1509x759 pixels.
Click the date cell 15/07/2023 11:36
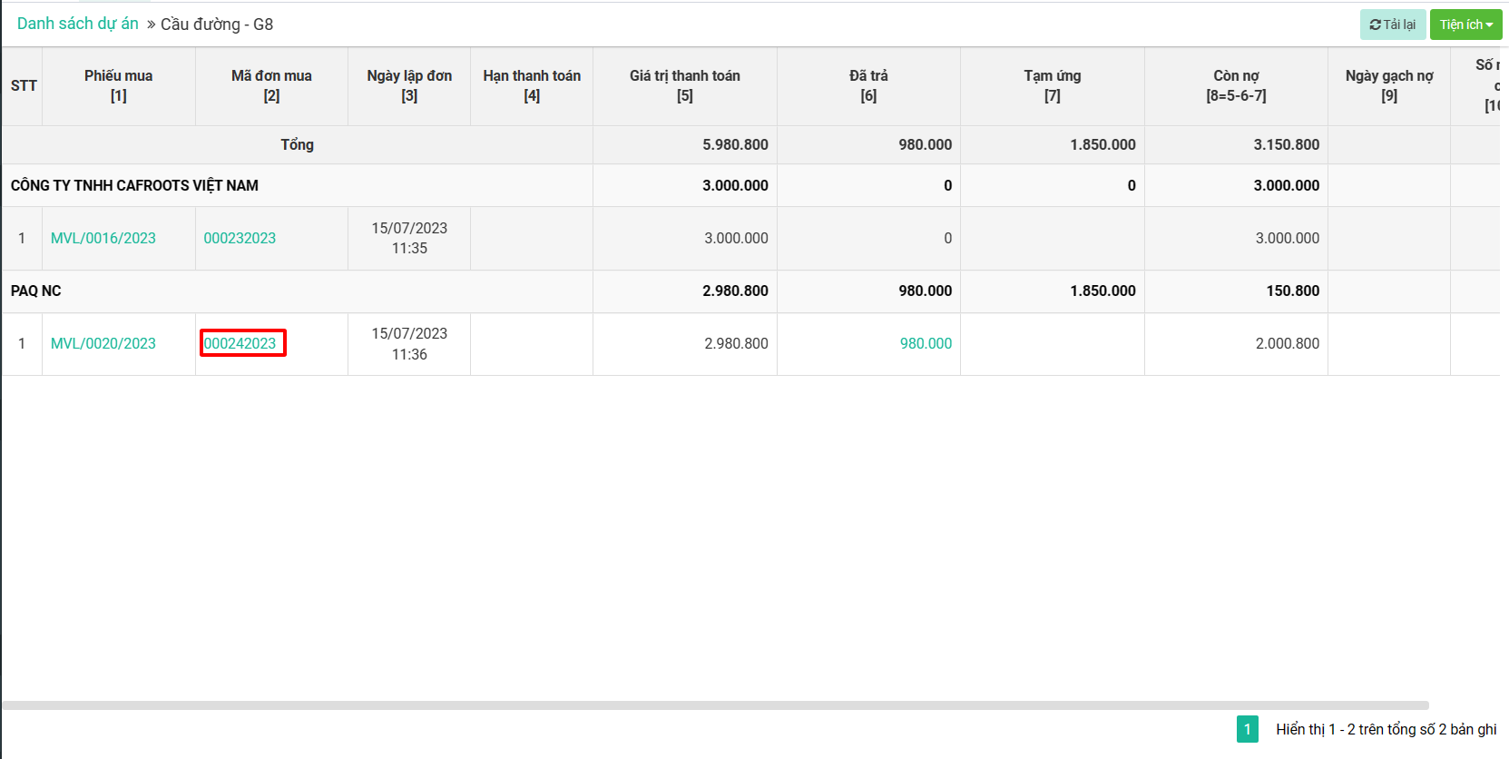pos(409,344)
